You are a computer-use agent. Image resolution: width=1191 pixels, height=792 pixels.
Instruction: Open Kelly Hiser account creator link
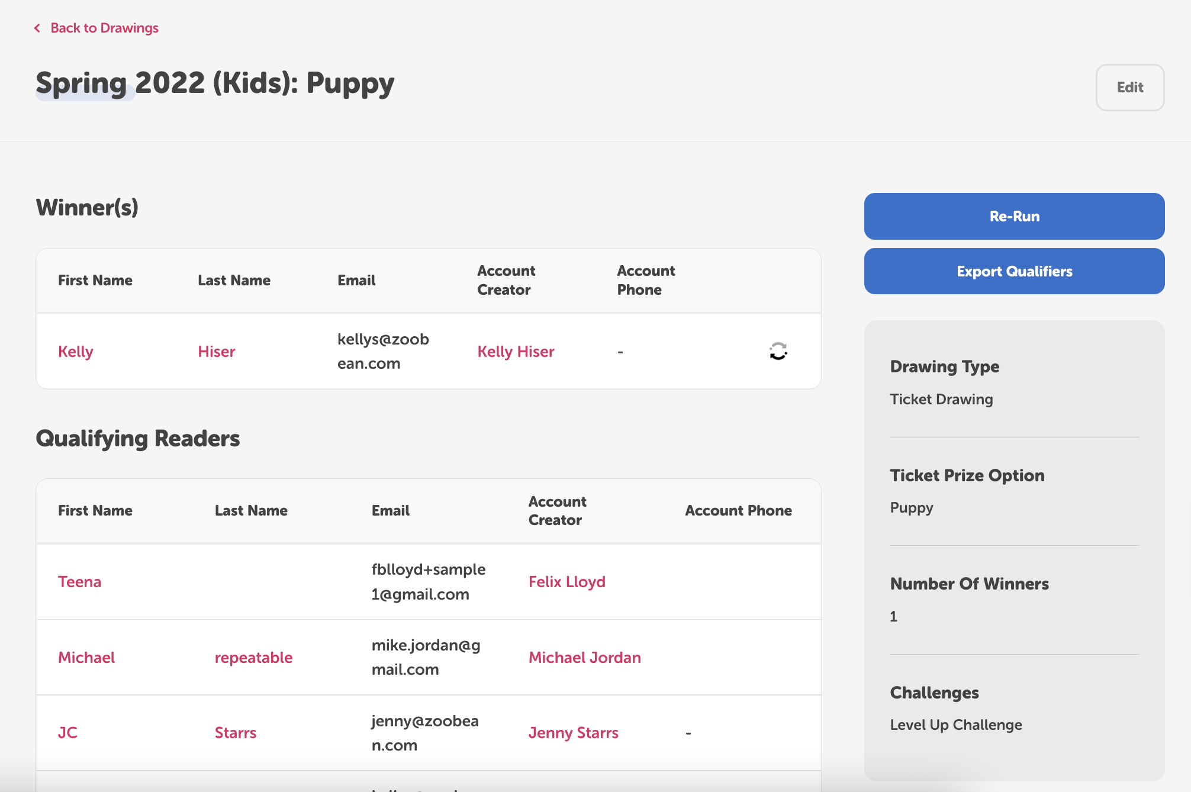click(516, 352)
